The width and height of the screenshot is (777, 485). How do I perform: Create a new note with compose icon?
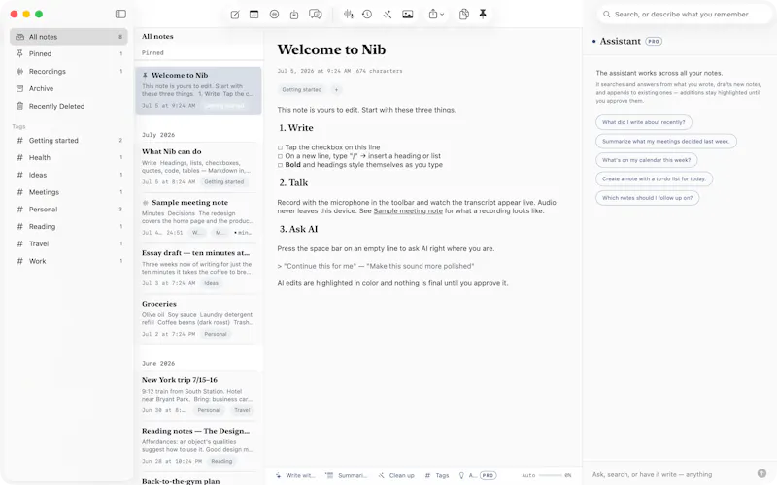coord(235,15)
